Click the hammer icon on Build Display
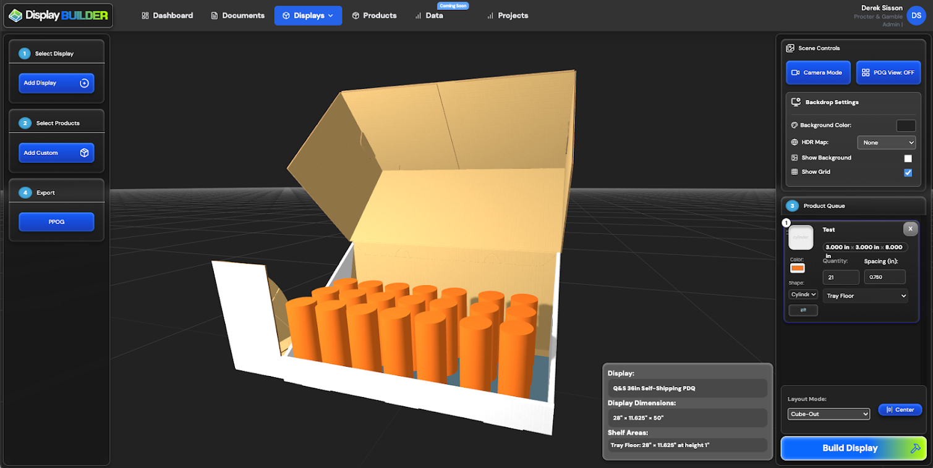The image size is (933, 468). 915,448
